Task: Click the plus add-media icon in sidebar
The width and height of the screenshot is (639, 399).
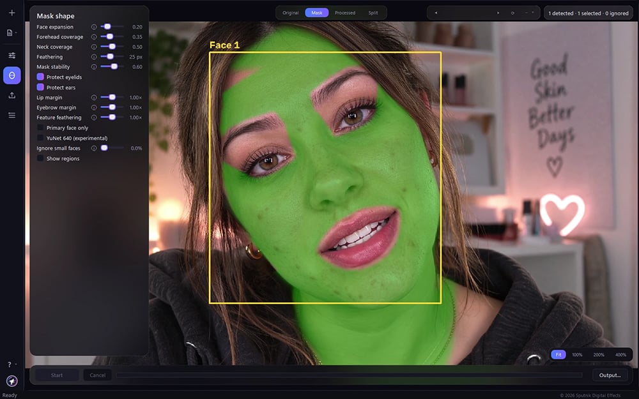Action: coord(12,13)
